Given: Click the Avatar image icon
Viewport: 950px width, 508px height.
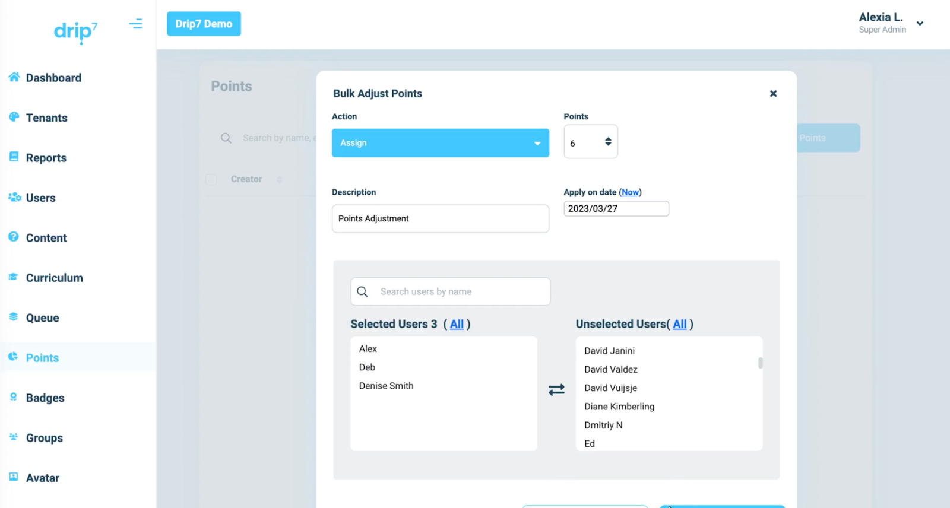Looking at the screenshot, I should click(x=14, y=477).
